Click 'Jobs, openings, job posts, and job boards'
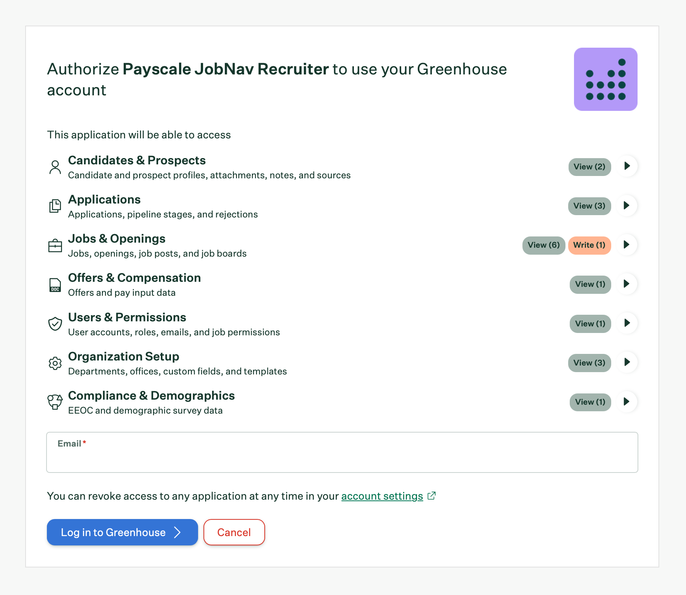Image resolution: width=686 pixels, height=595 pixels. pos(157,254)
